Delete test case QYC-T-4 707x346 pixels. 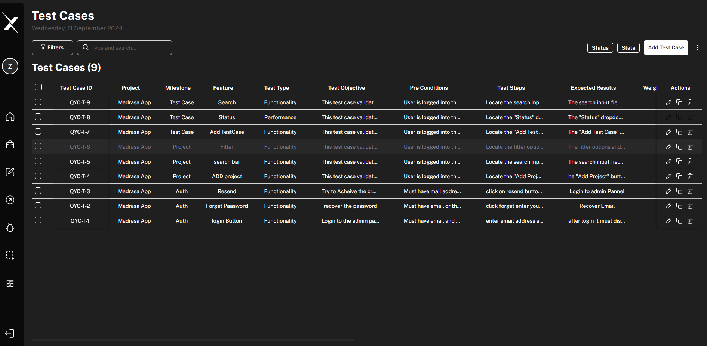(690, 176)
